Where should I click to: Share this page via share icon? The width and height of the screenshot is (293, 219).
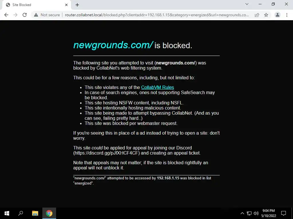[257, 15]
